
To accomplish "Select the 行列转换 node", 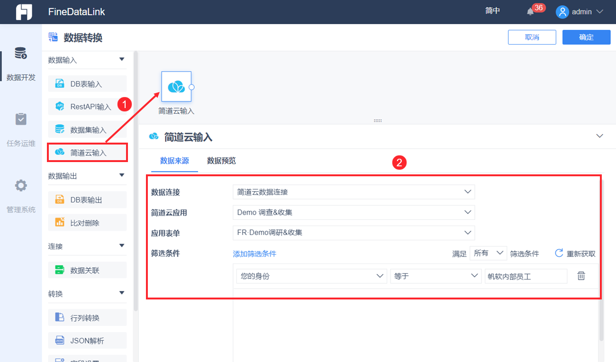I will (87, 317).
